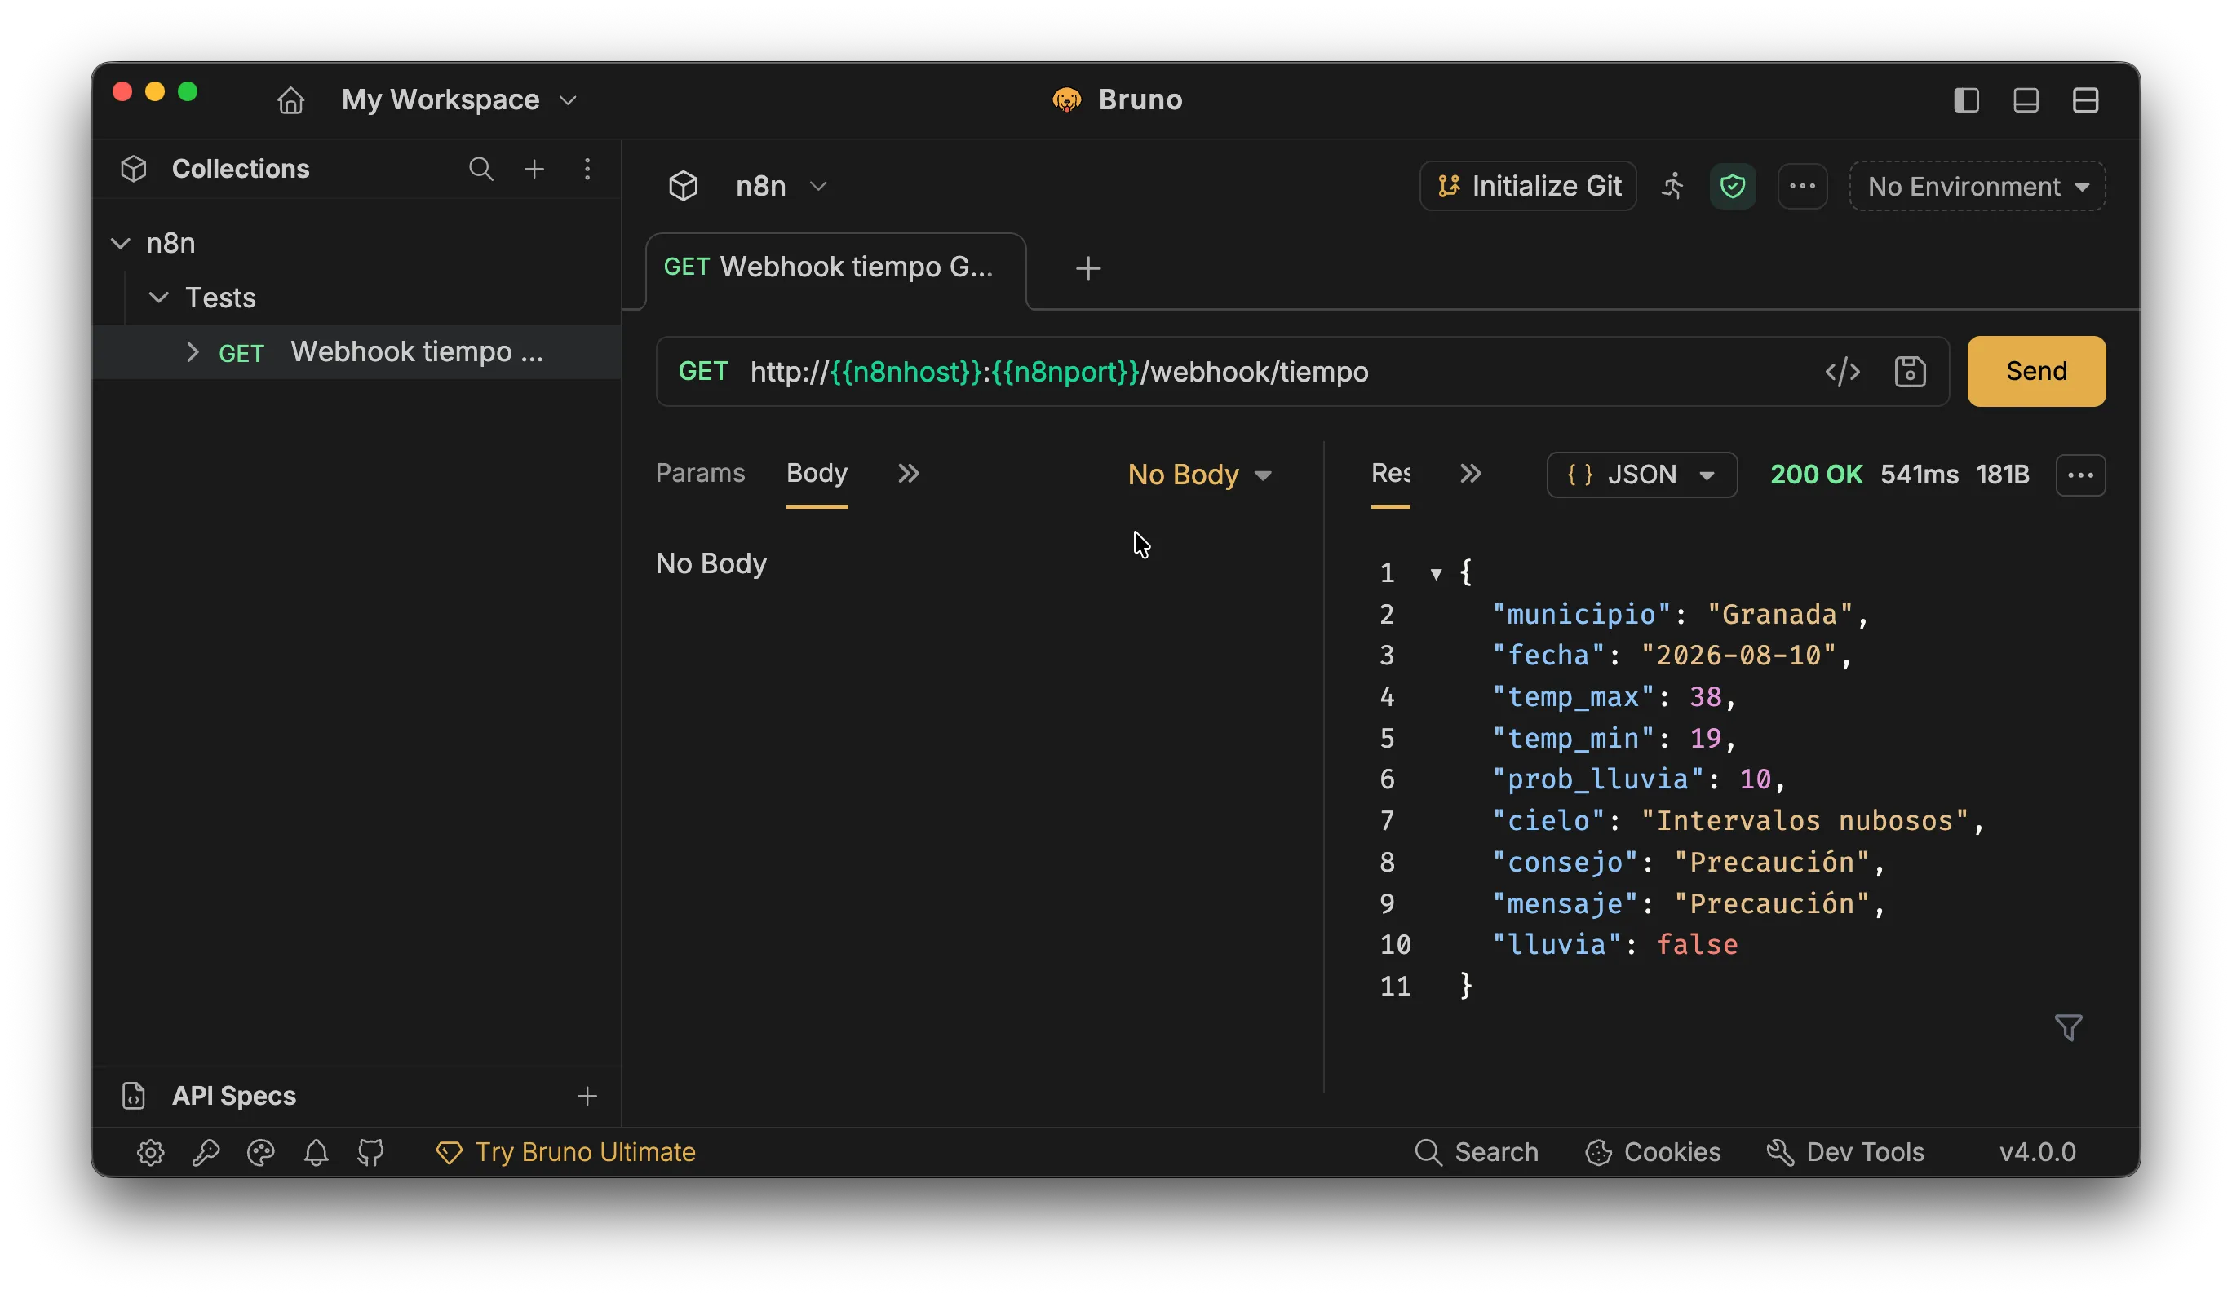Open the No Body type dropdown

[1200, 475]
